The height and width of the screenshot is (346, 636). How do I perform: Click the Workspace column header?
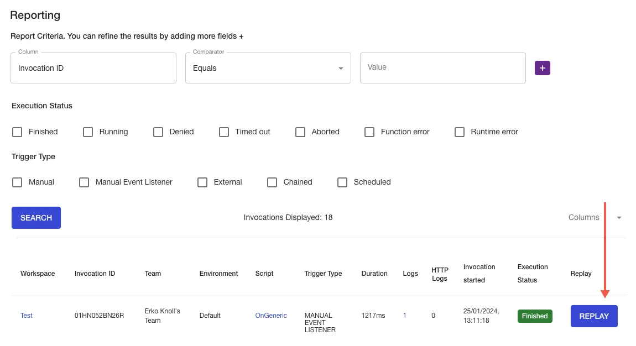click(x=38, y=274)
